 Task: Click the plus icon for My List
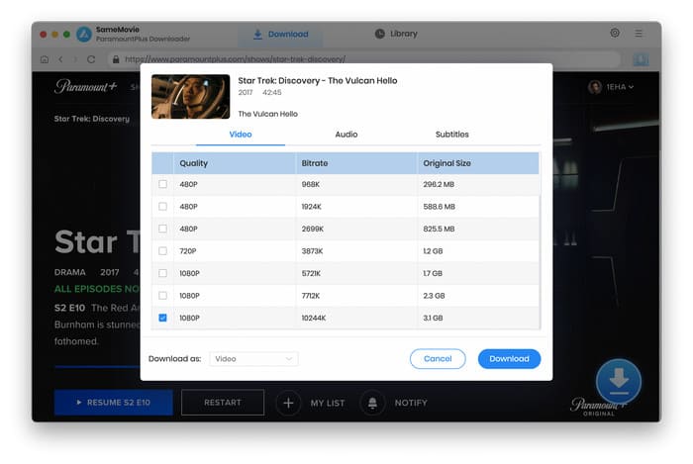288,403
